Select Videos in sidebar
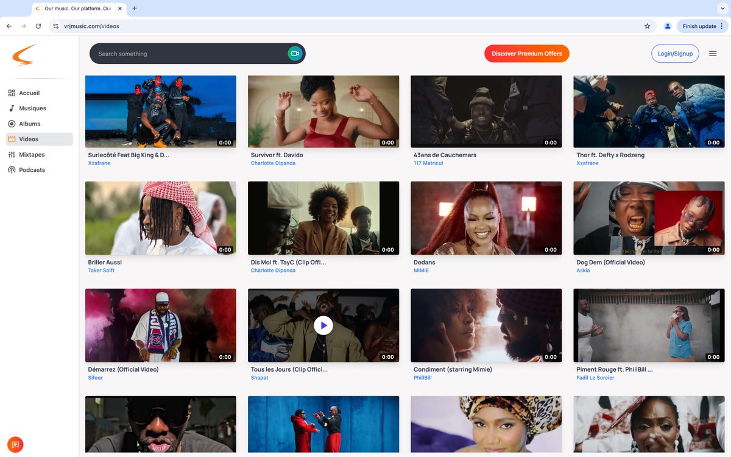731x457 pixels. point(39,139)
